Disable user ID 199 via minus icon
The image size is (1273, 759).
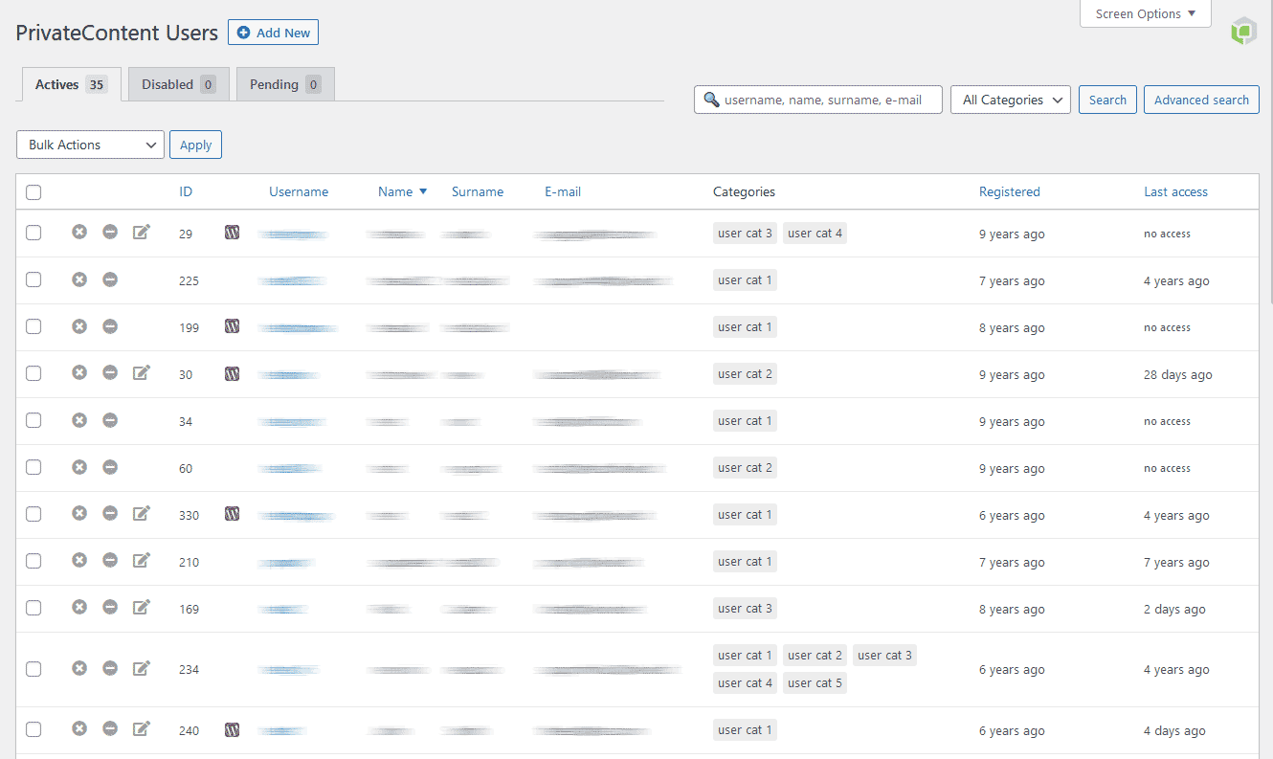tap(110, 325)
